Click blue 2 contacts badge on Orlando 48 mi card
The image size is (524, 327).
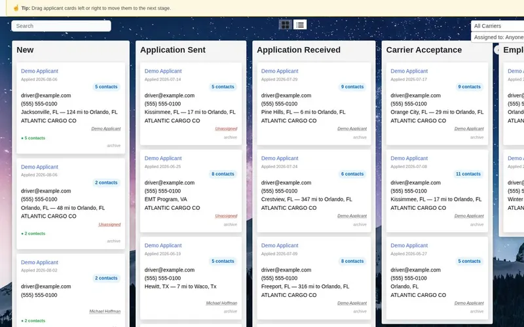[x=106, y=182]
